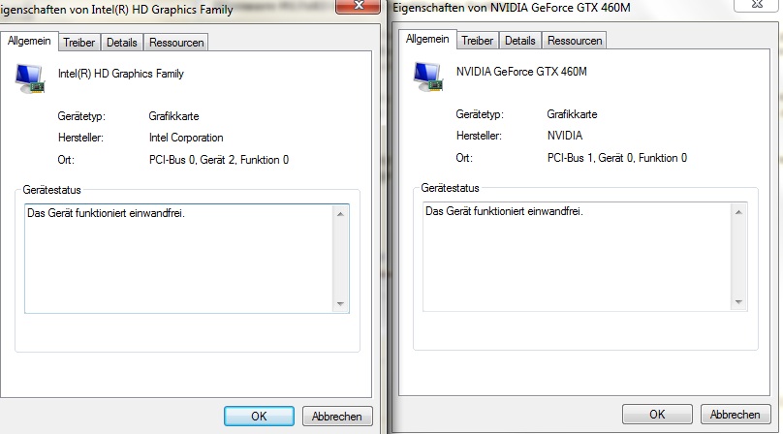Click NVIDIA window title bar text
The height and width of the screenshot is (434, 783).
pos(512,8)
